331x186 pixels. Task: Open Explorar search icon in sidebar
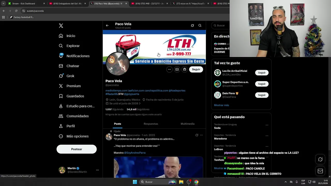[61, 46]
